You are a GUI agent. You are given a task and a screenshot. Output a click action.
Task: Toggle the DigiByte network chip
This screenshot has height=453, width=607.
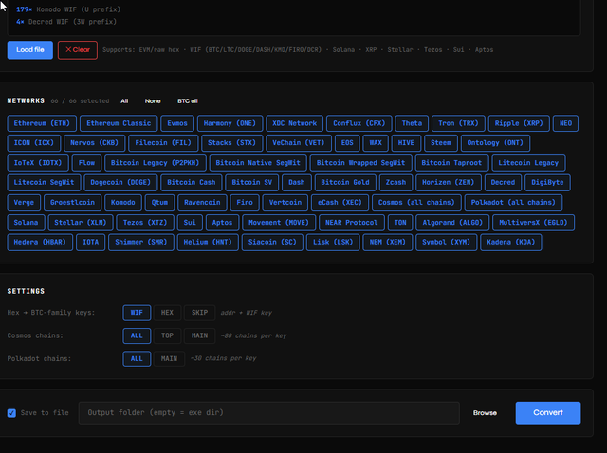pyautogui.click(x=547, y=182)
